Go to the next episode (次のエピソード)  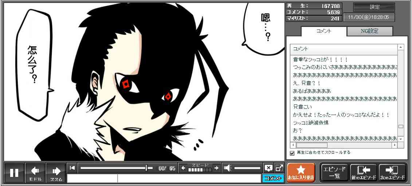coord(392,173)
